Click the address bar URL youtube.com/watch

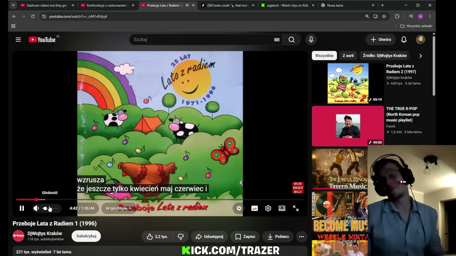78,16
